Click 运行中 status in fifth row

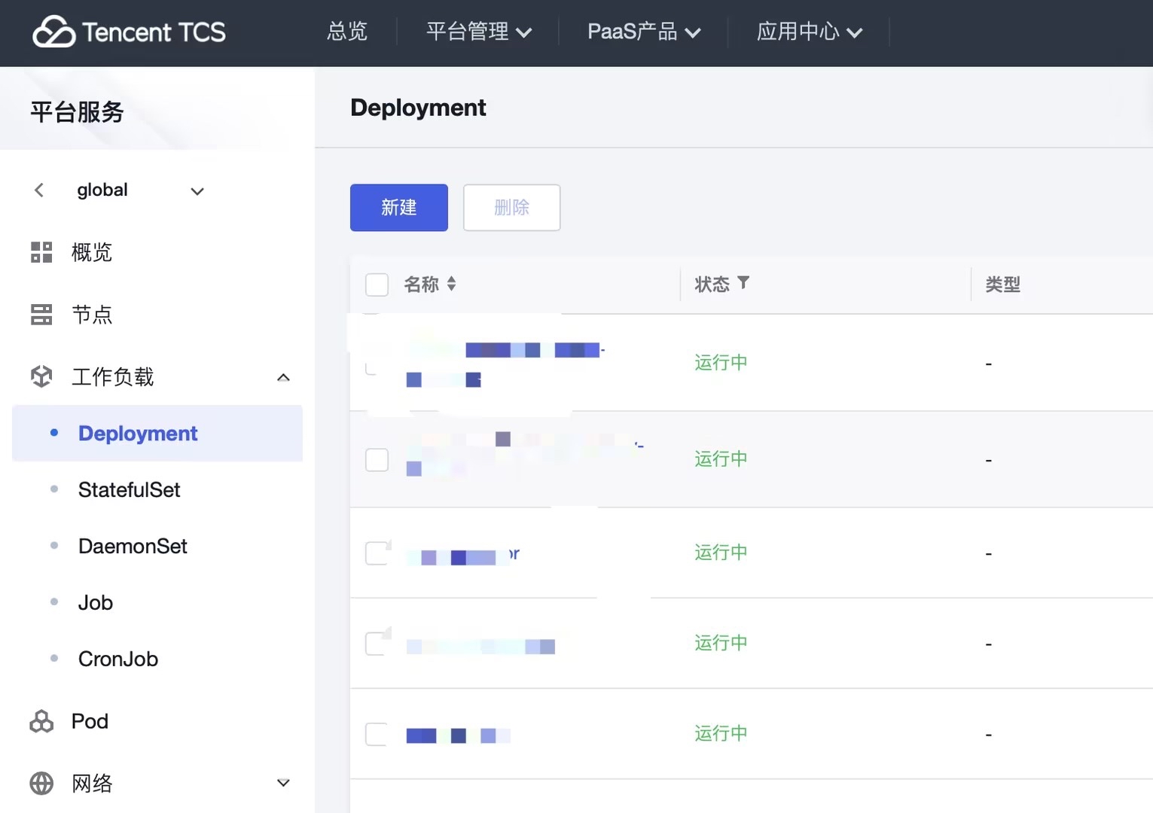721,734
